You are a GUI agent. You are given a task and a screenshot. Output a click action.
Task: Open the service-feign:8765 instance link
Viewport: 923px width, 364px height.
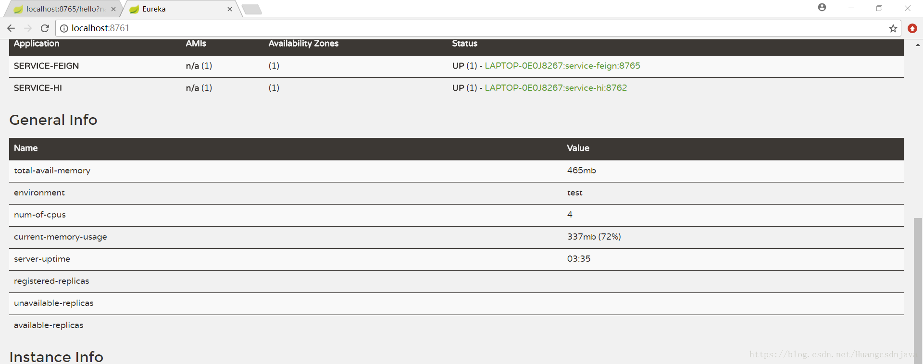point(562,66)
